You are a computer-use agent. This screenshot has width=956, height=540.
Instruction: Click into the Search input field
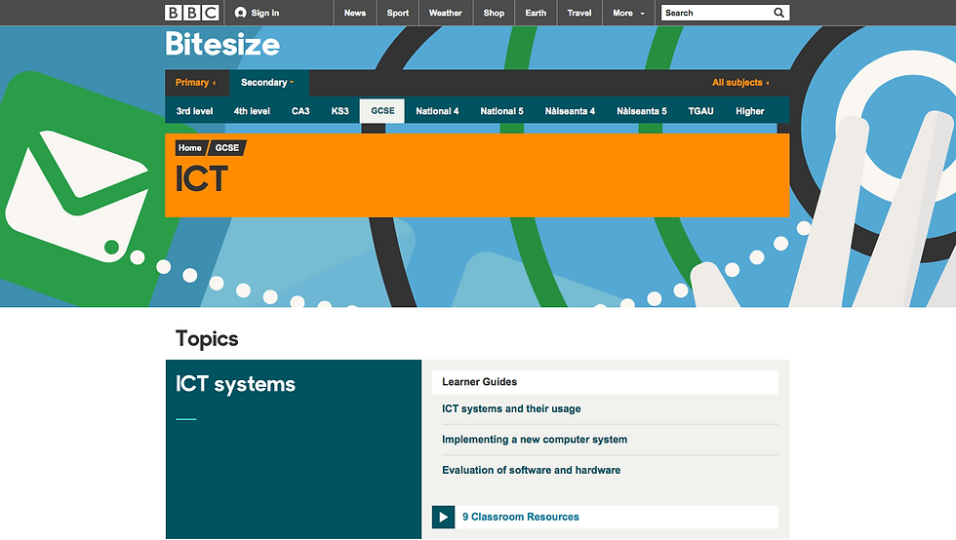coord(716,13)
